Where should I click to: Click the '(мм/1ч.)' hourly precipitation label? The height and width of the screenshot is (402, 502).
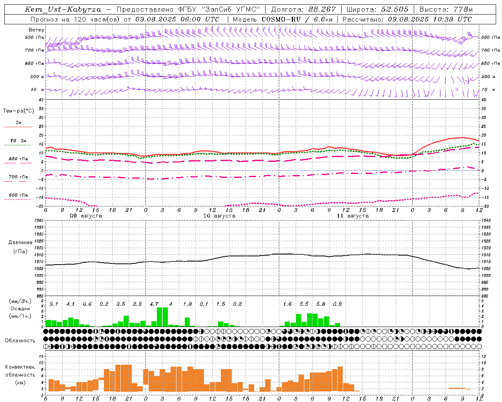point(20,316)
